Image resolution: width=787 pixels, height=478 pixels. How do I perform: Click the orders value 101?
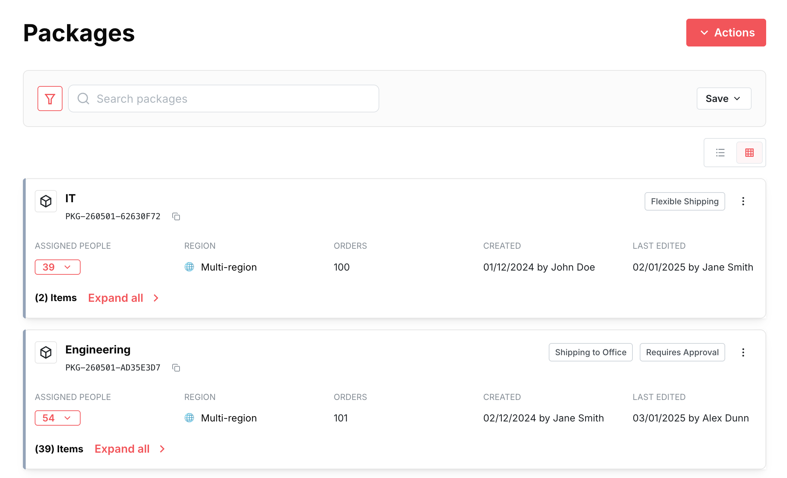341,418
